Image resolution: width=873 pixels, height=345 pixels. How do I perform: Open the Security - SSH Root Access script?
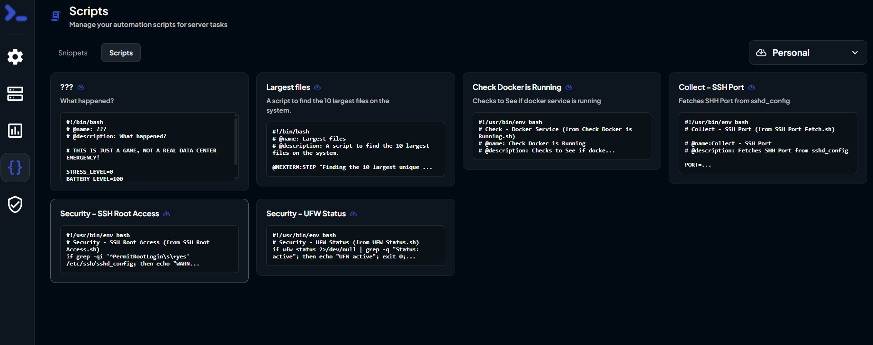click(149, 214)
